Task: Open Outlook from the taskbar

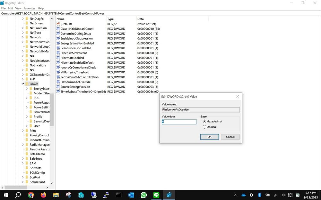Action: 131,195
